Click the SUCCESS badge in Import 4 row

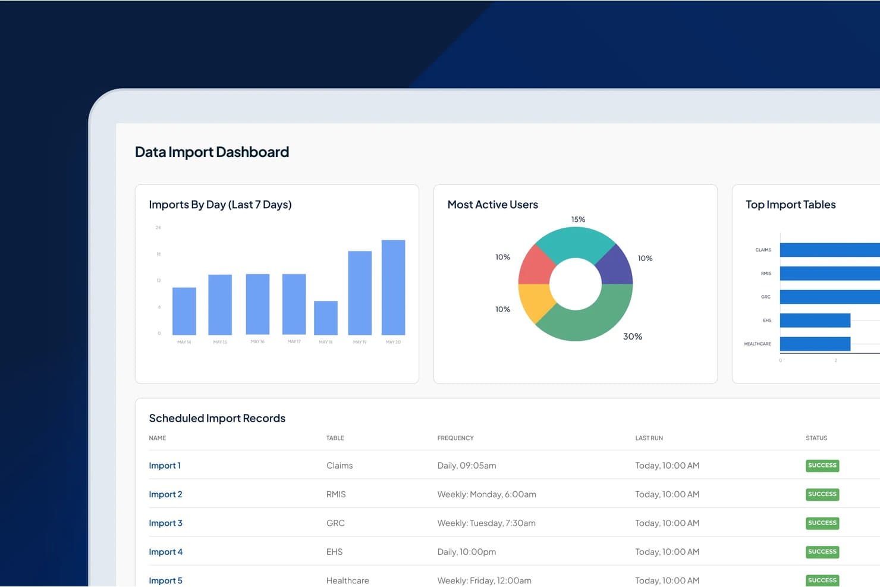pos(822,552)
